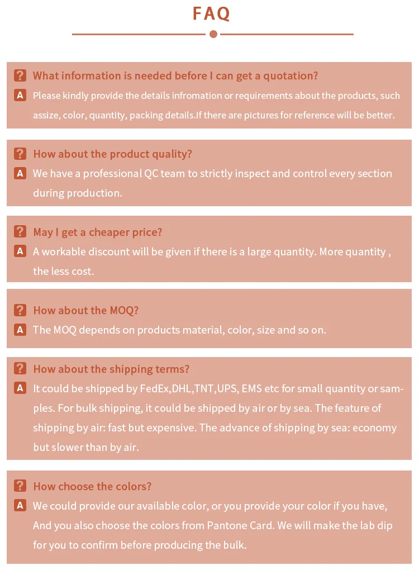Expand 'What information is needed' question
Viewport: 419px width, 575px height.
point(175,75)
